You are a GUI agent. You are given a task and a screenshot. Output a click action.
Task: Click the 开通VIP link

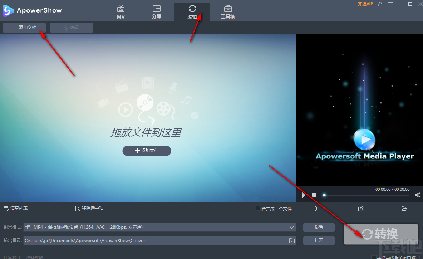click(365, 4)
